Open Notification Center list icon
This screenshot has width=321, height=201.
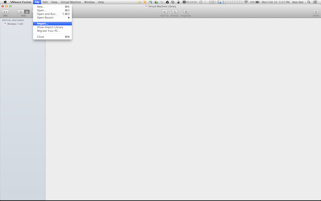click(x=315, y=2)
